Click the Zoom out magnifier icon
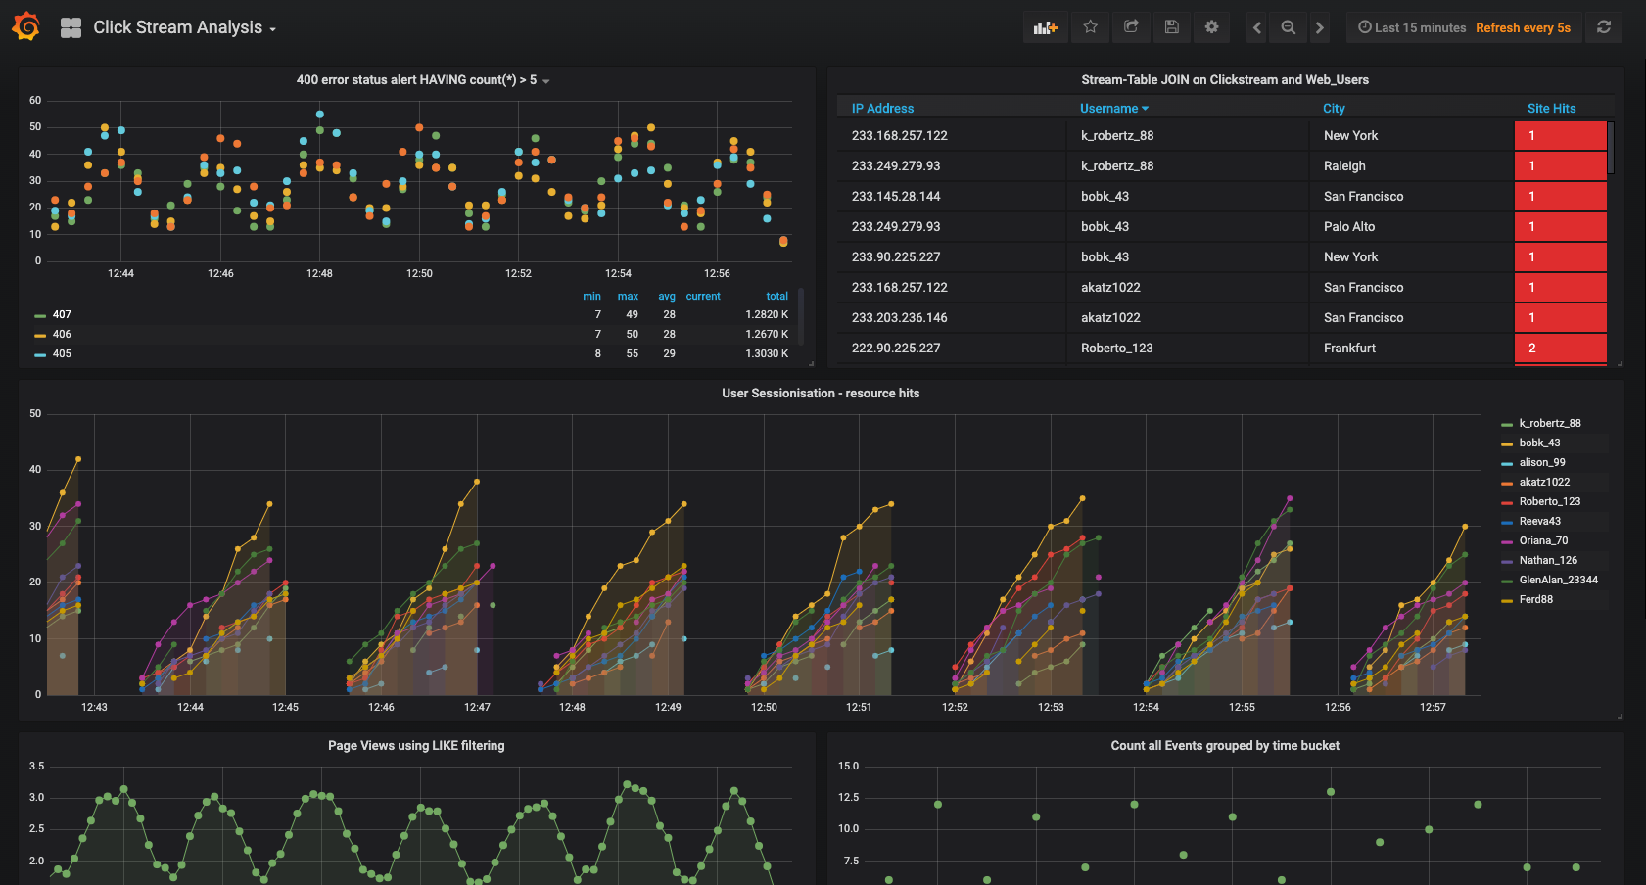The image size is (1646, 885). pyautogui.click(x=1288, y=26)
